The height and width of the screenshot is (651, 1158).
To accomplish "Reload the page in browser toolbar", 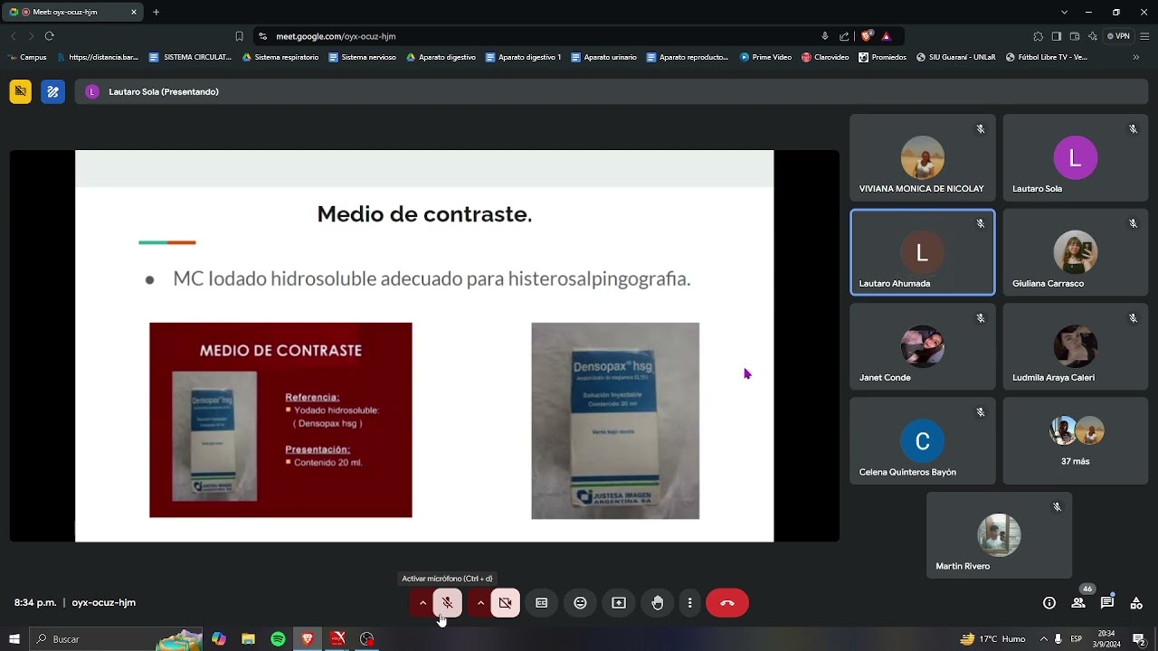I will [x=50, y=36].
